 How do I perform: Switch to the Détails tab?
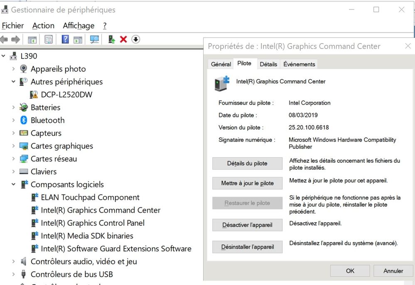click(268, 64)
